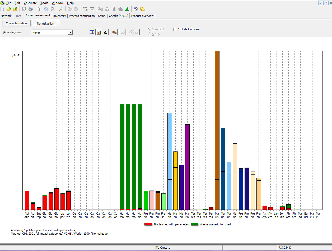
Task: Click the stacked chart with legend icon
Action: [114, 32]
